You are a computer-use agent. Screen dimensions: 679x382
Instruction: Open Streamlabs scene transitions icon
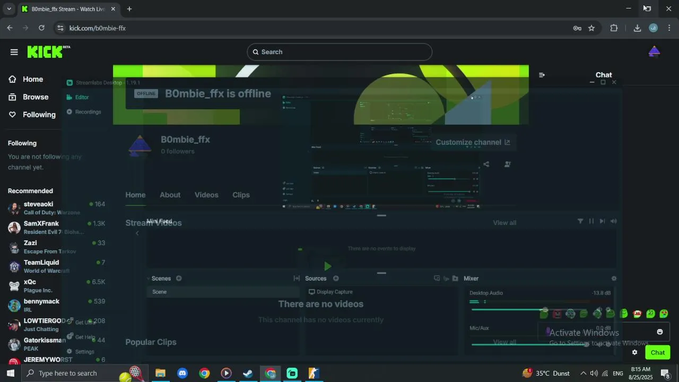point(297,279)
